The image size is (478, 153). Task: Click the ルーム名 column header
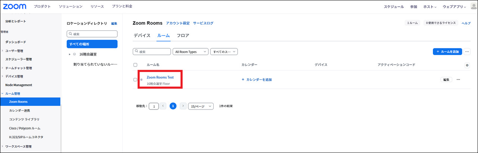[x=153, y=65]
